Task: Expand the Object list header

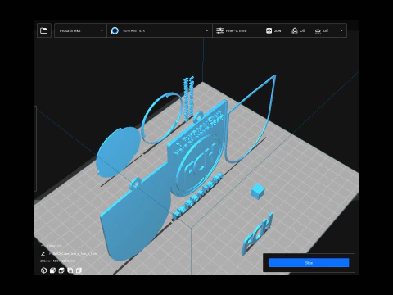Action: point(52,246)
